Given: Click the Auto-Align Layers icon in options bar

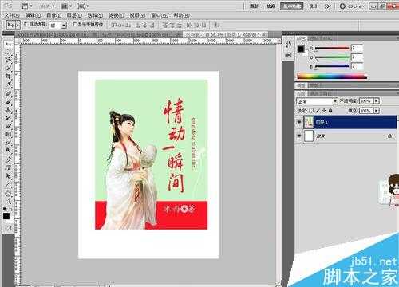Looking at the screenshot, I should (217, 26).
